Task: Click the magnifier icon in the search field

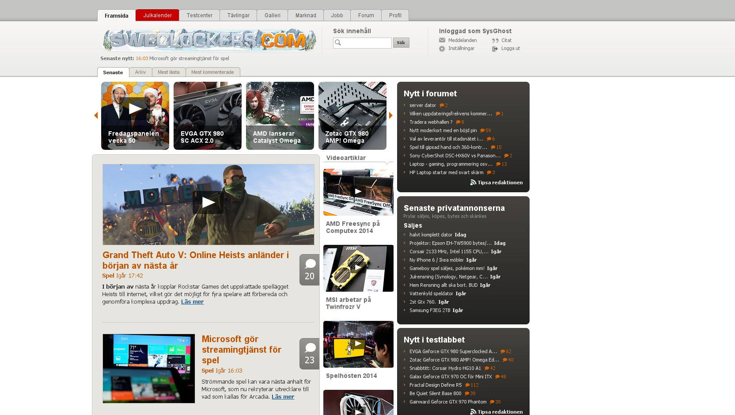Action: click(x=338, y=43)
